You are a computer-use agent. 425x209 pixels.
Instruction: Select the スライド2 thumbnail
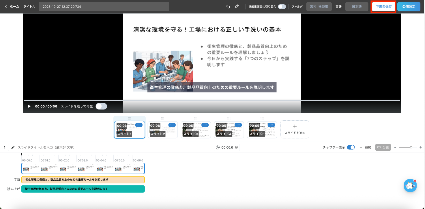pyautogui.click(x=163, y=130)
